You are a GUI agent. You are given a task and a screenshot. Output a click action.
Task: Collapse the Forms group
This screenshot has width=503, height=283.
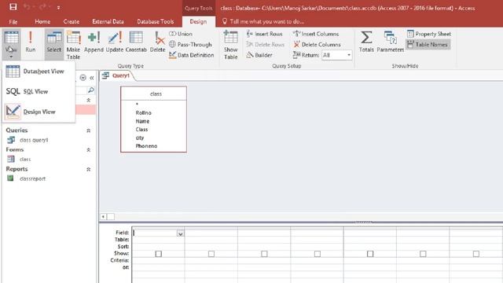[89, 150]
